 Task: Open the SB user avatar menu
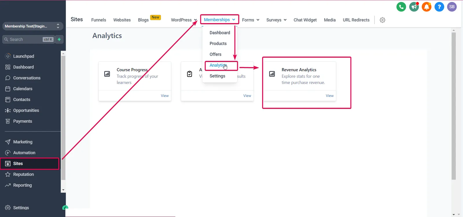[x=452, y=7]
